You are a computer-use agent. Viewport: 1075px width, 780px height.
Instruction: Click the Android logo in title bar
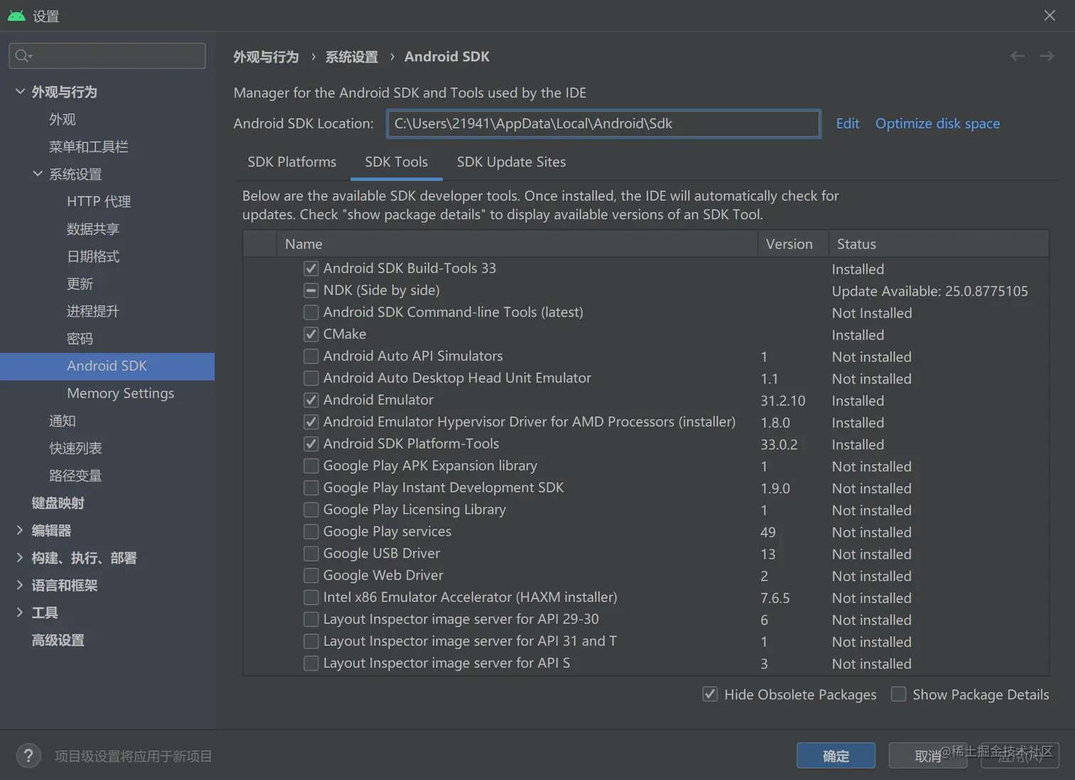click(16, 16)
